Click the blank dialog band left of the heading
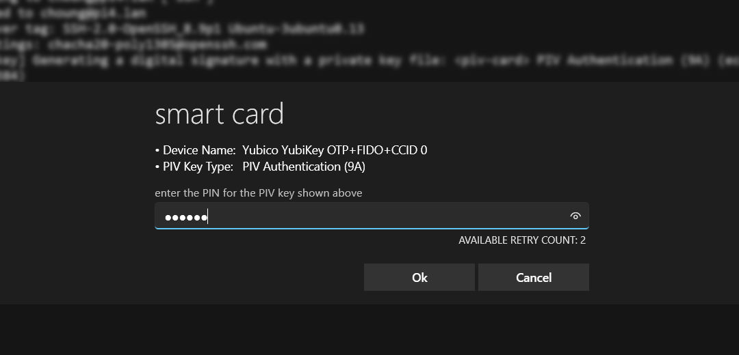This screenshot has width=739, height=355. point(75,114)
